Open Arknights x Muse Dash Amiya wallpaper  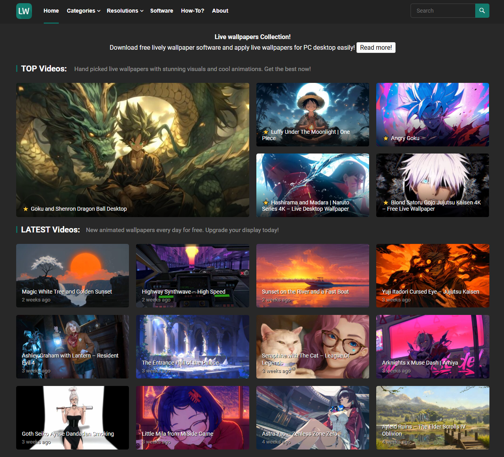pyautogui.click(x=433, y=346)
